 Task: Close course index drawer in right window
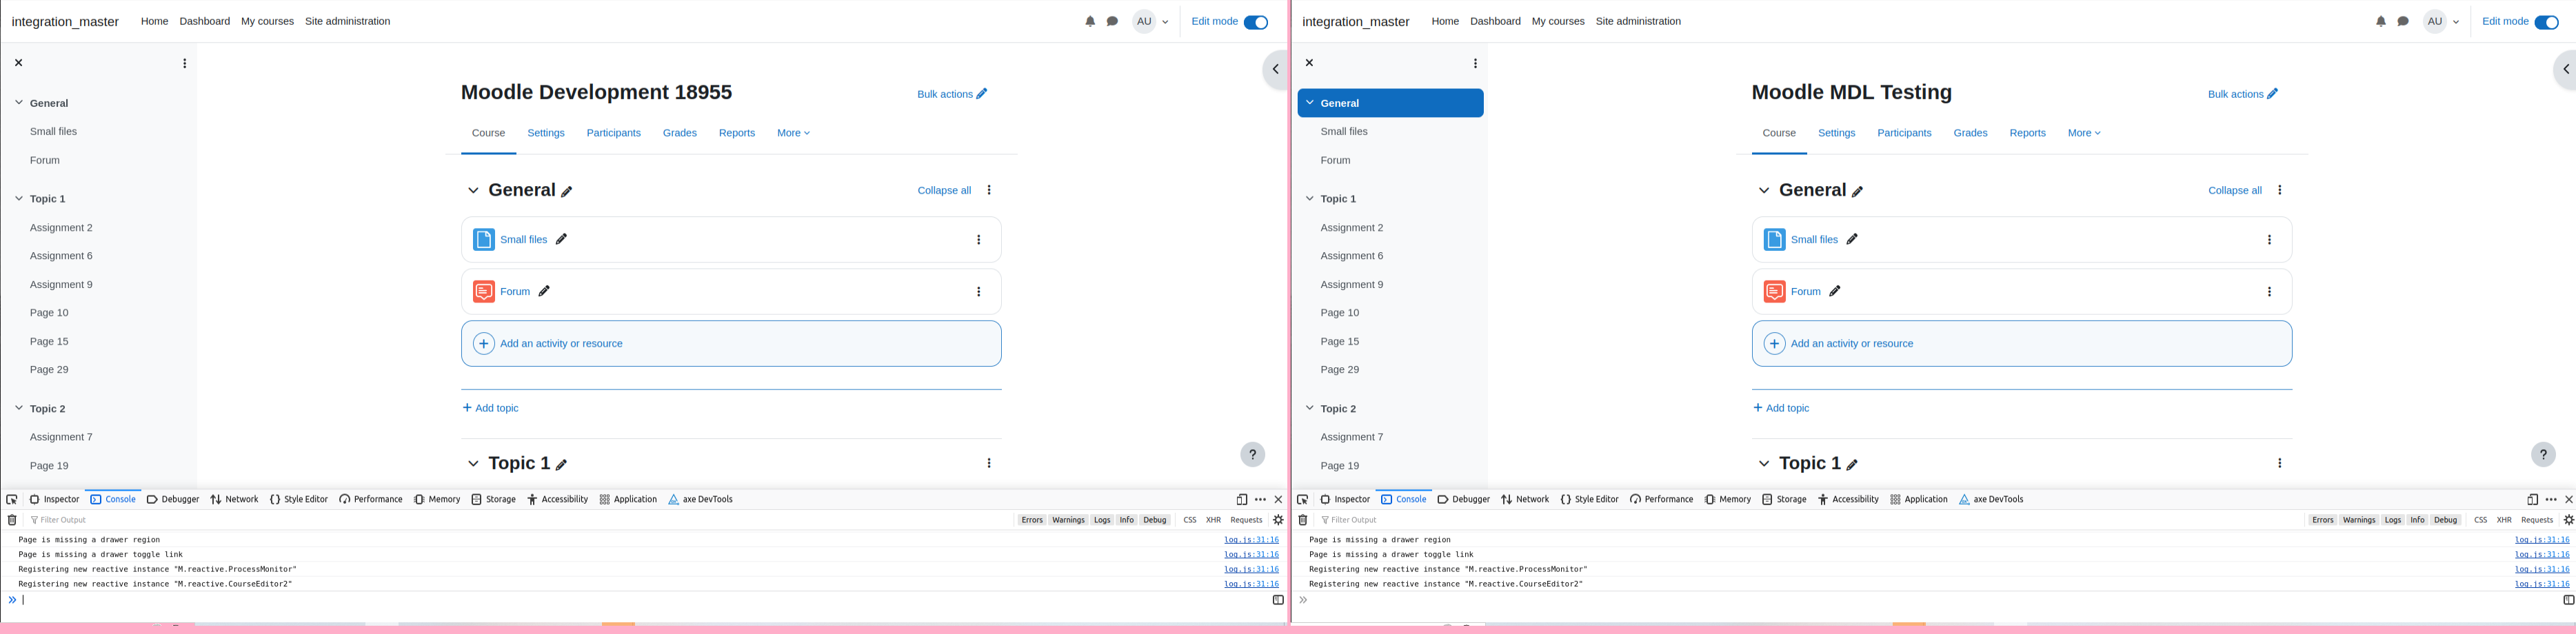(x=1309, y=63)
